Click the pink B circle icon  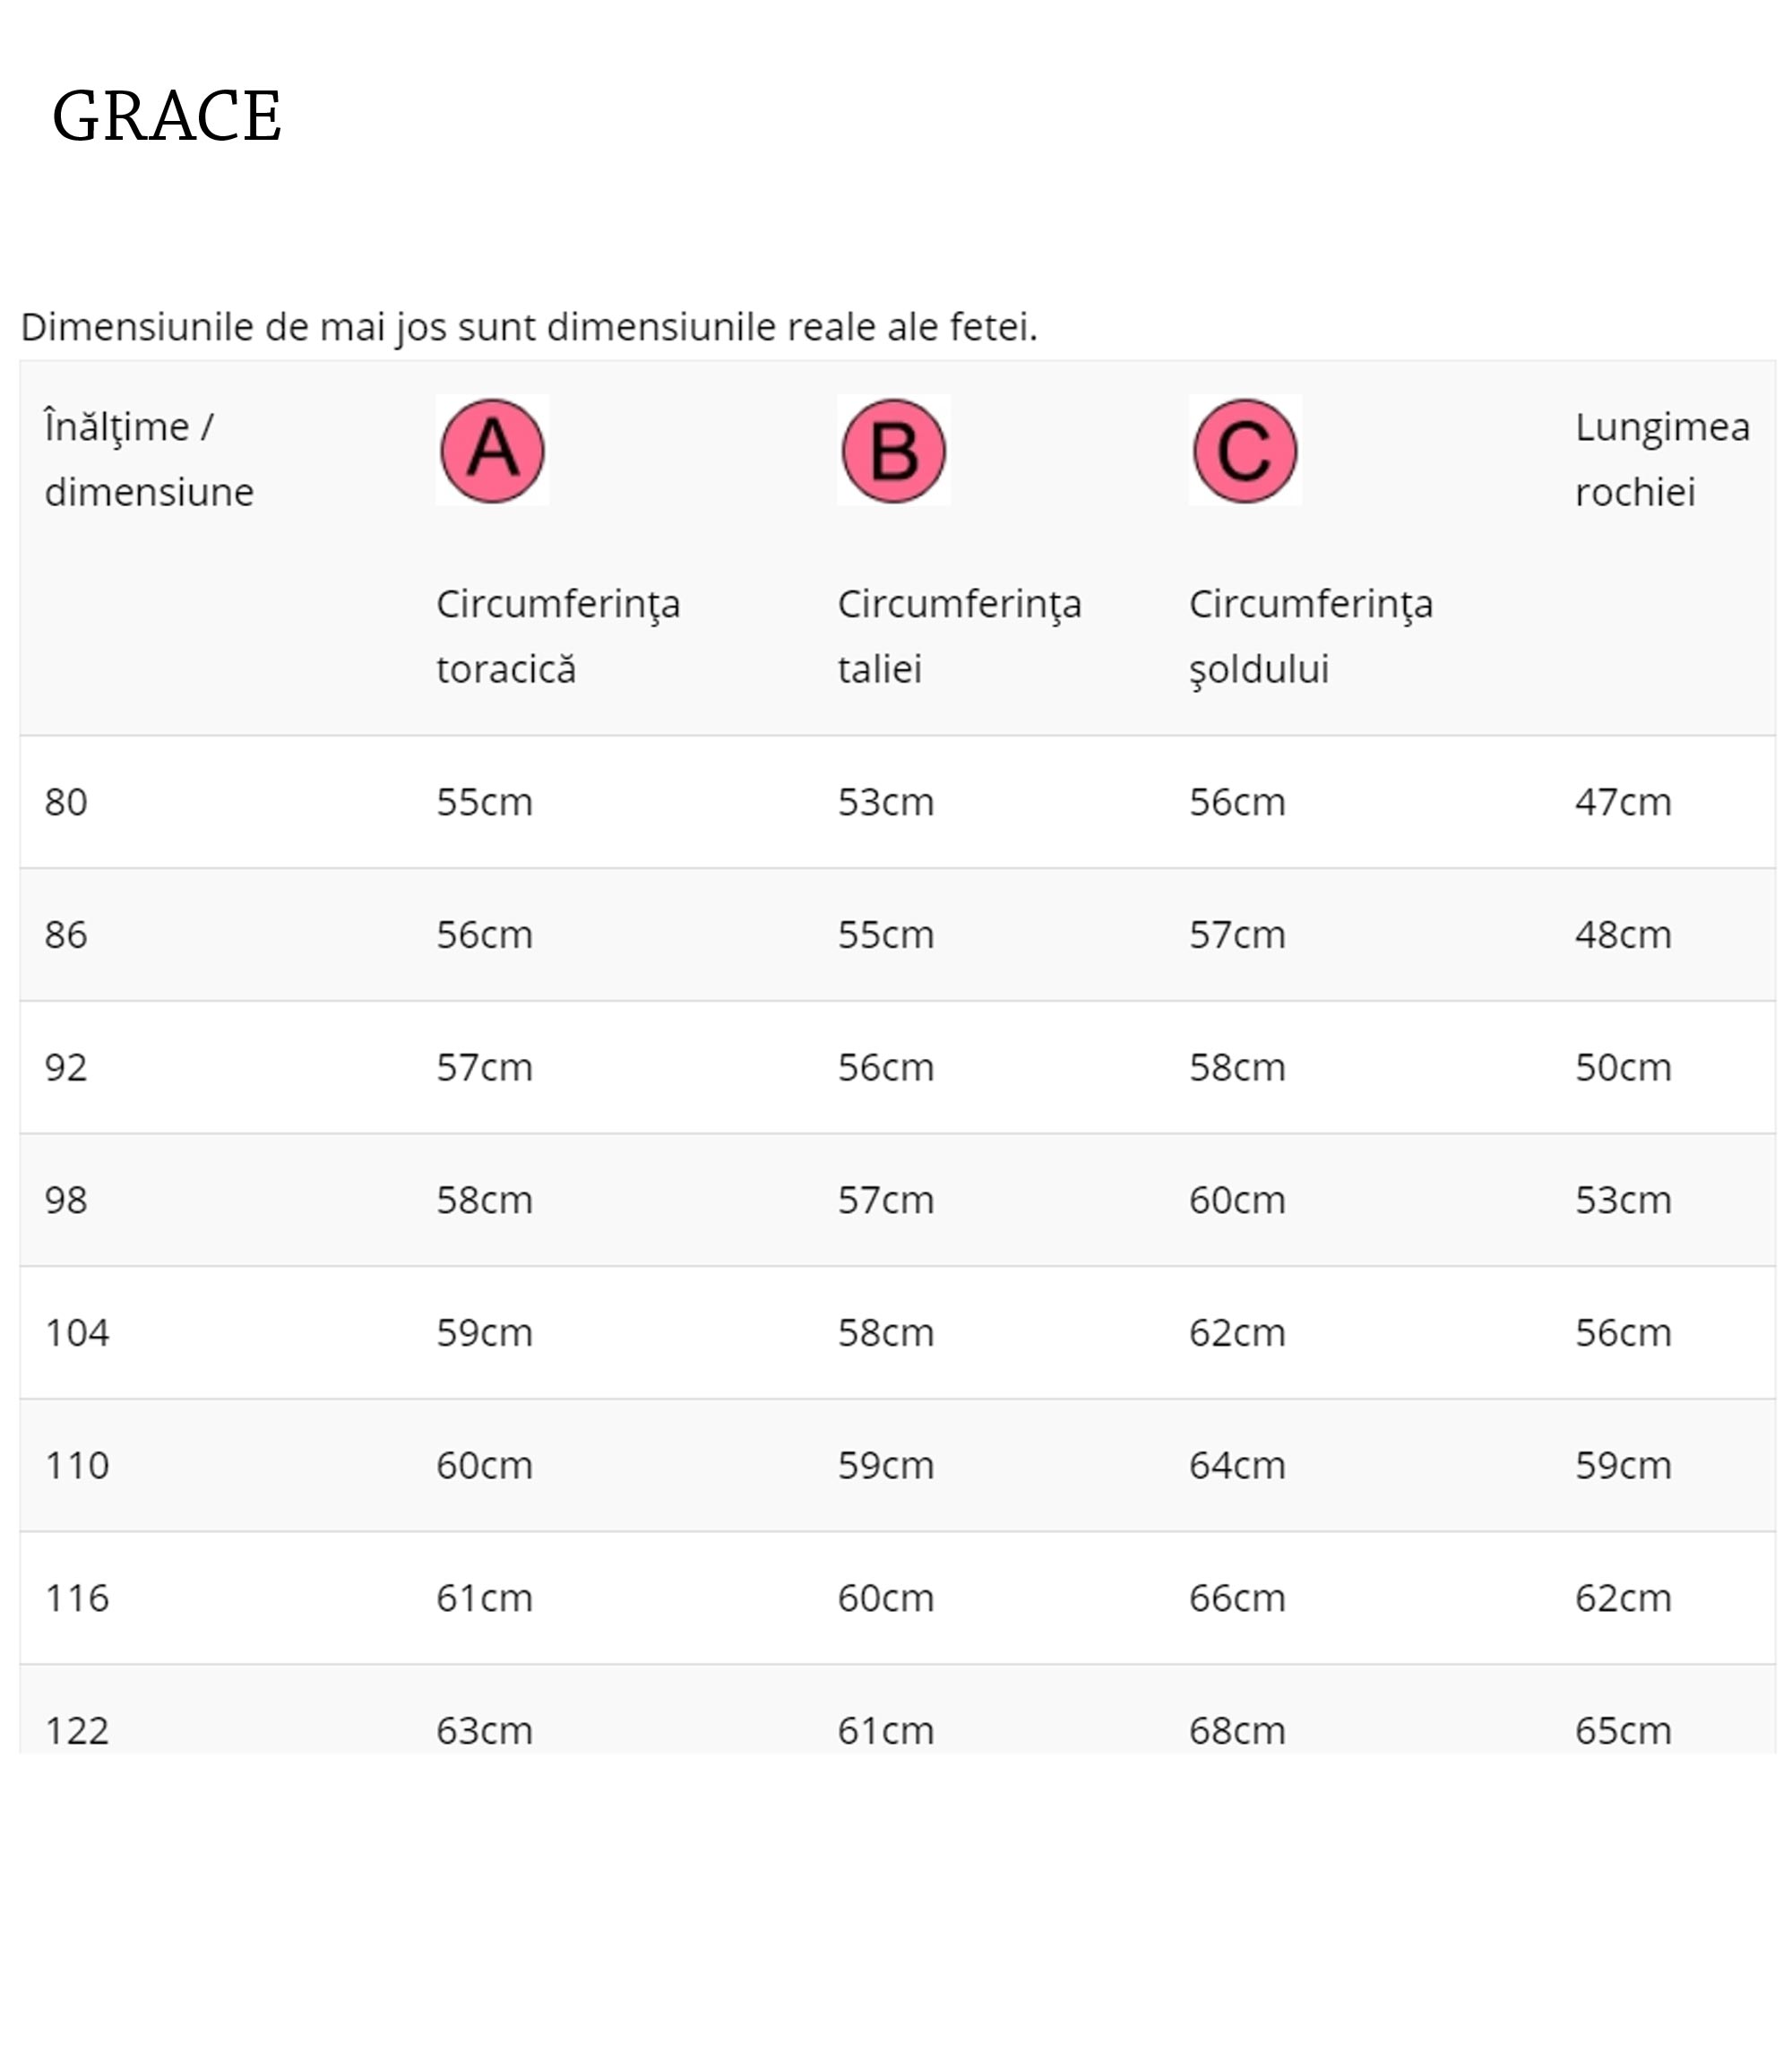893,450
